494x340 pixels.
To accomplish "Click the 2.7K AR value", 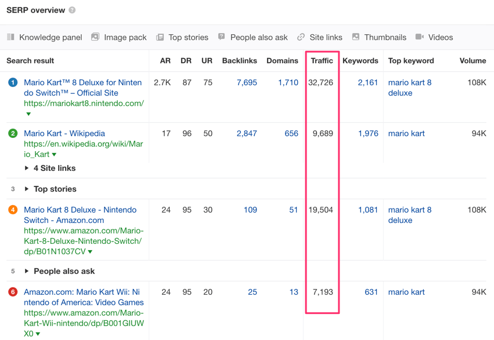I will (x=163, y=83).
